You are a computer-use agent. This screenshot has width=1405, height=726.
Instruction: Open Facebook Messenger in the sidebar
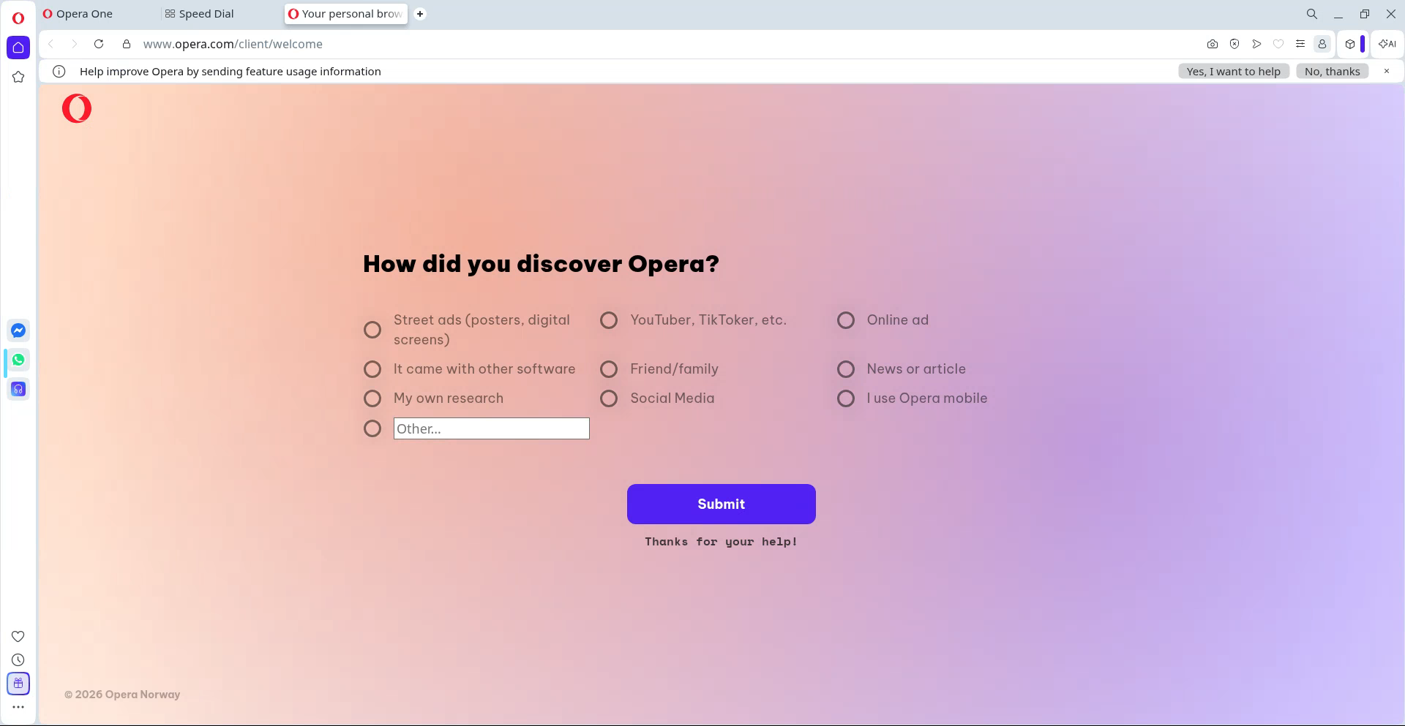(x=18, y=330)
